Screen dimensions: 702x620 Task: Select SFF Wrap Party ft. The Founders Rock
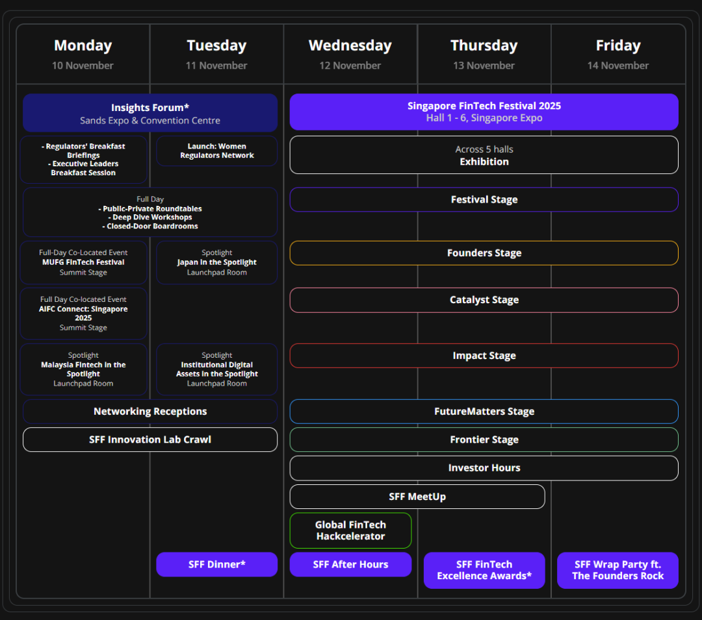(617, 570)
